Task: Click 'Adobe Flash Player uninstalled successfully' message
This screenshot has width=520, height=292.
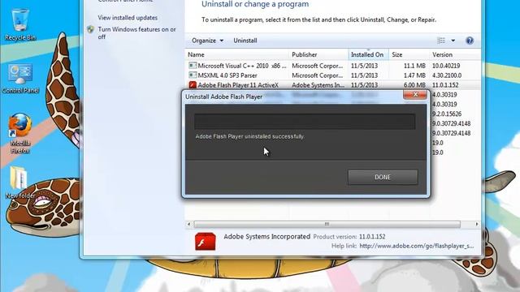Action: coord(249,136)
